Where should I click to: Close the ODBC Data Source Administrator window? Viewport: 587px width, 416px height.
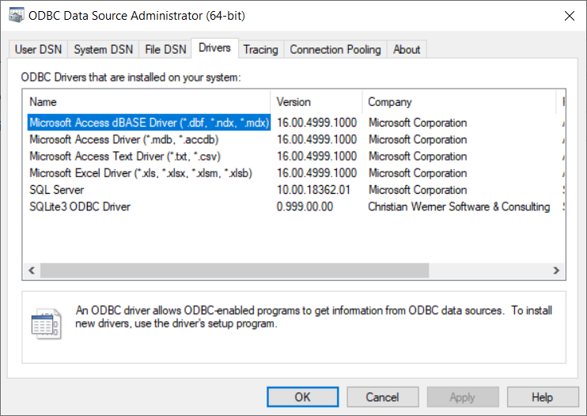(568, 15)
